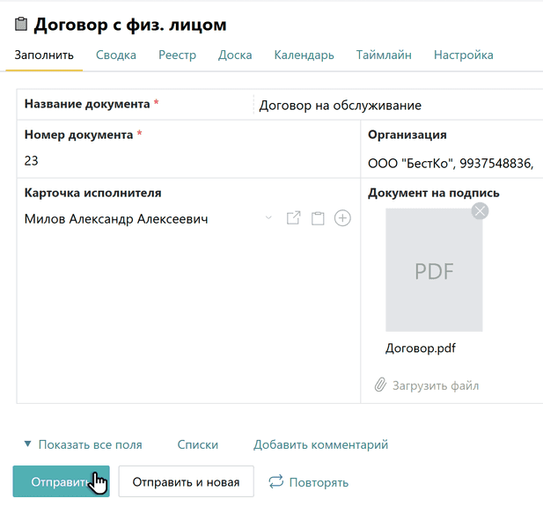Remove the attached PDF with X icon

(x=480, y=211)
